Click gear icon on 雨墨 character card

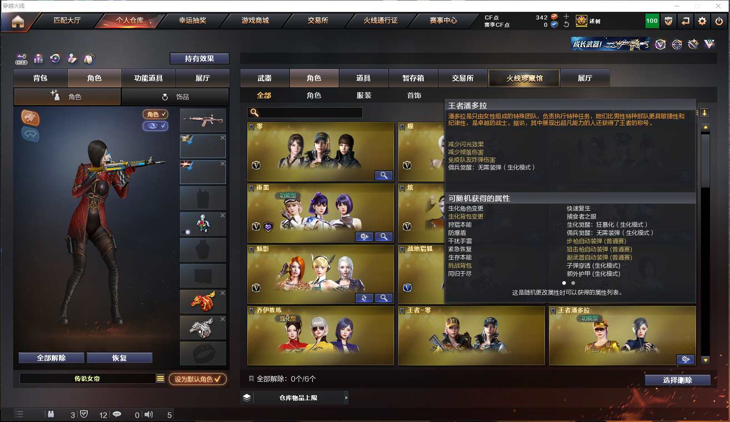coord(364,237)
